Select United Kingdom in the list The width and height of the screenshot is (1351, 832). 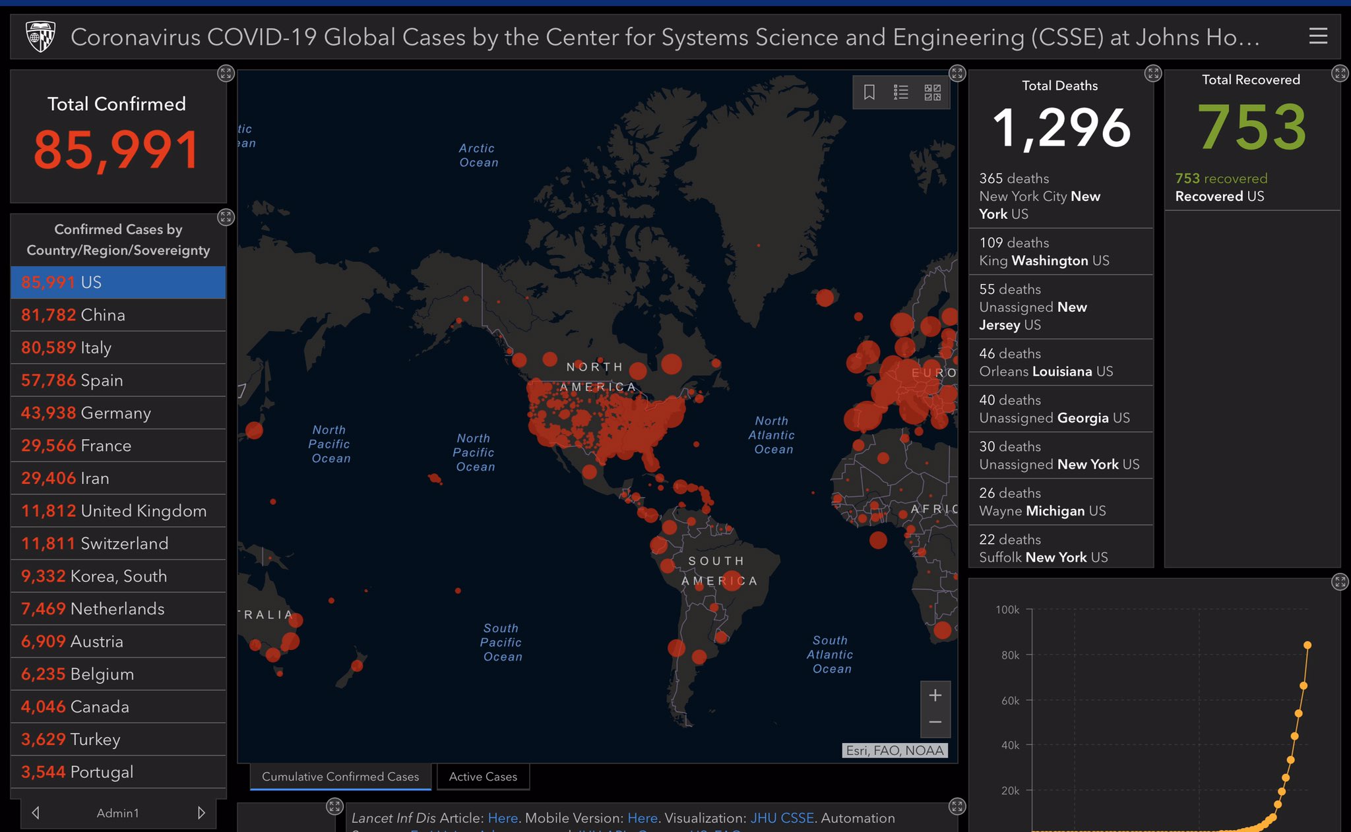(x=118, y=511)
